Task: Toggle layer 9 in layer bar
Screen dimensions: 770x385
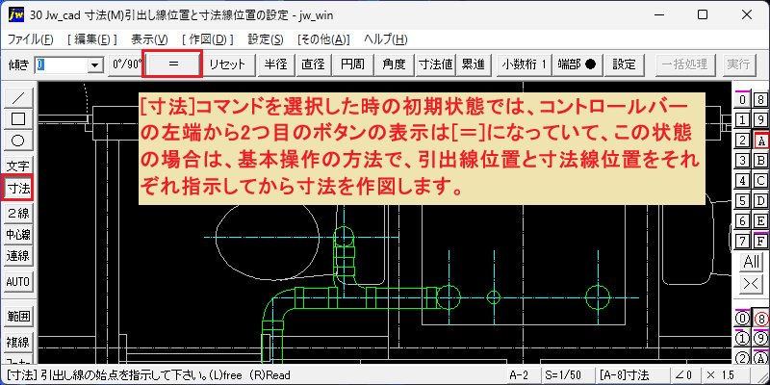Action: click(760, 119)
